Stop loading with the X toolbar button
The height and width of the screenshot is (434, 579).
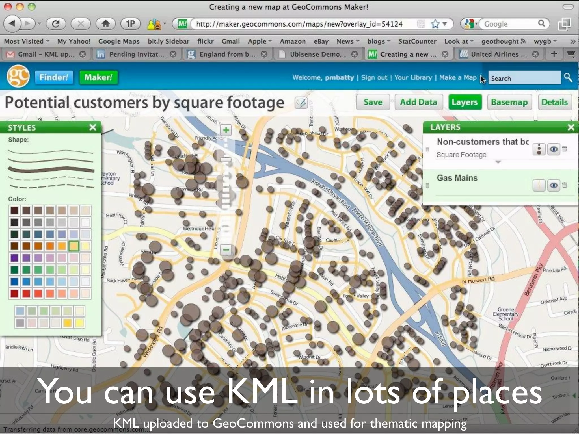(x=81, y=24)
